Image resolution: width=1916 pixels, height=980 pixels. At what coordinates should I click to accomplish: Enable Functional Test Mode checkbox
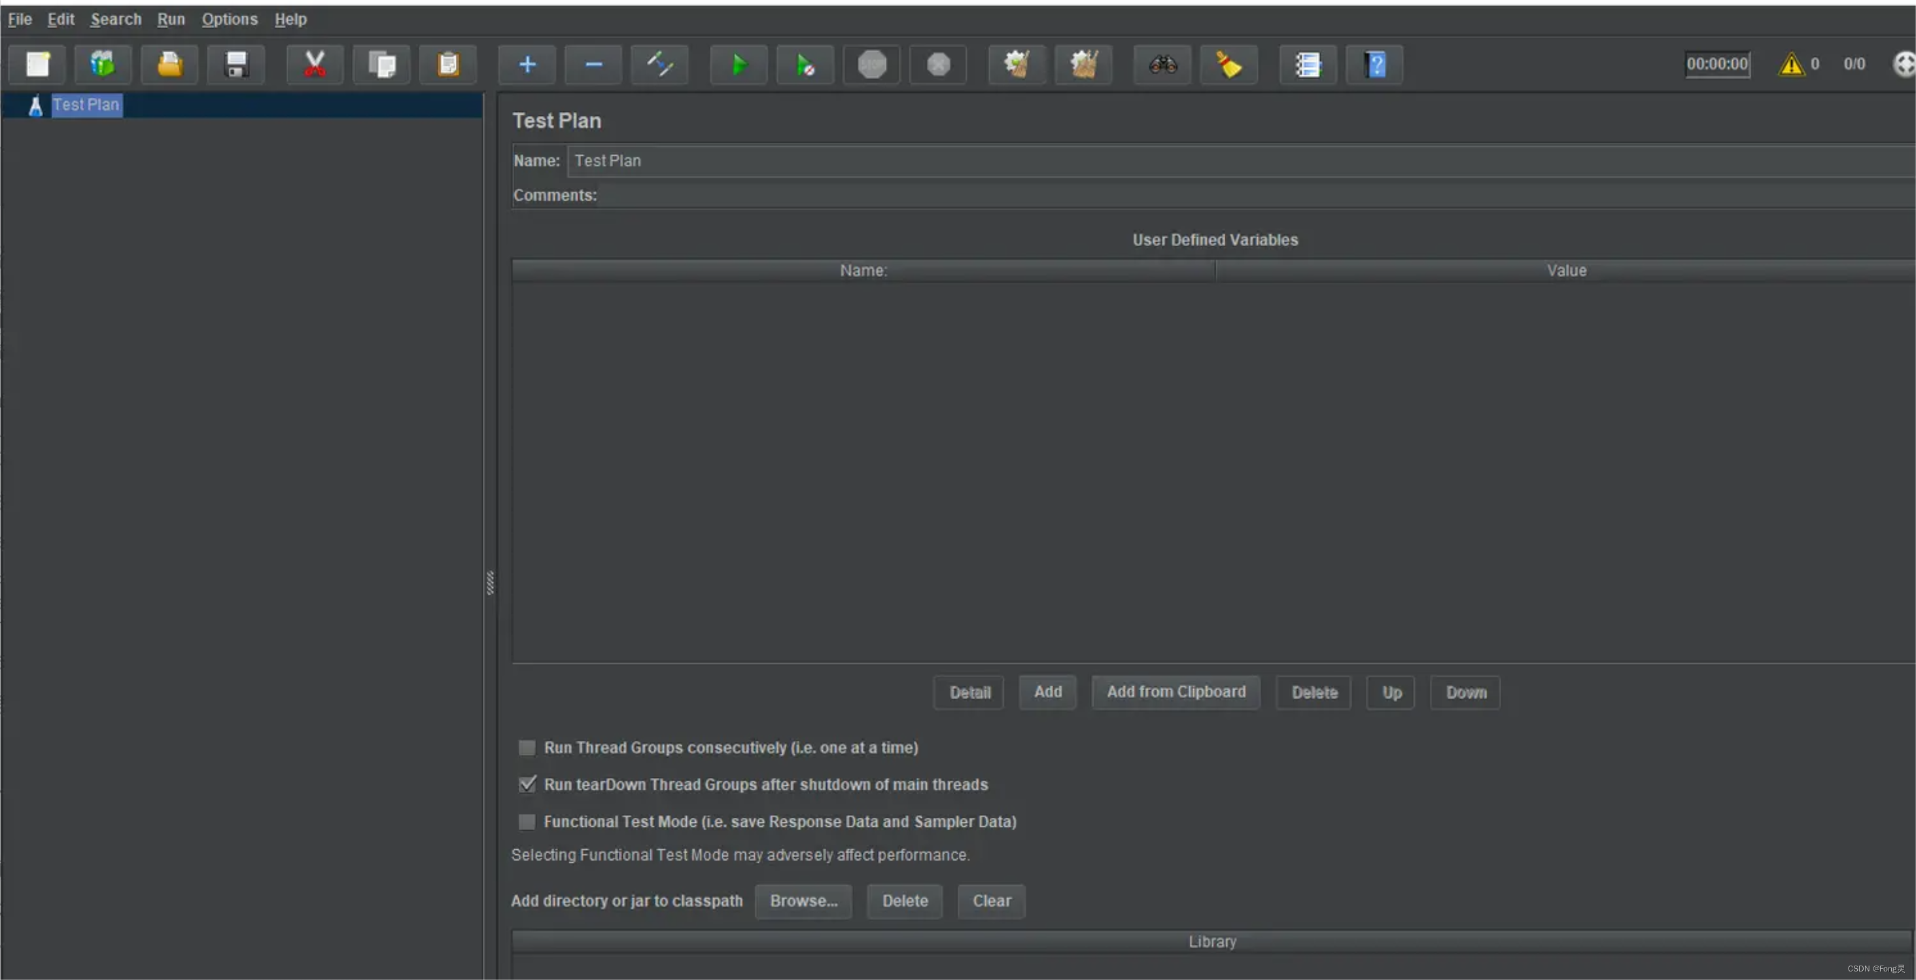point(527,822)
